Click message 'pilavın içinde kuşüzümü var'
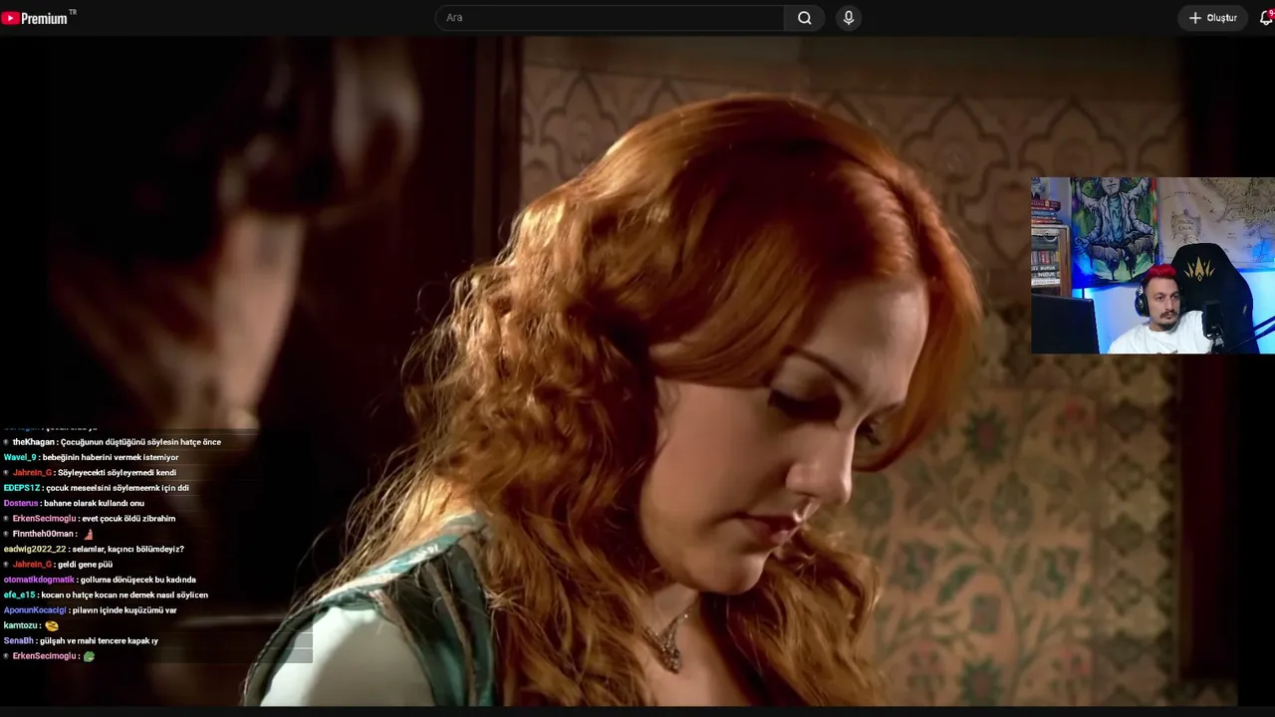Image resolution: width=1275 pixels, height=717 pixels. pyautogui.click(x=125, y=610)
